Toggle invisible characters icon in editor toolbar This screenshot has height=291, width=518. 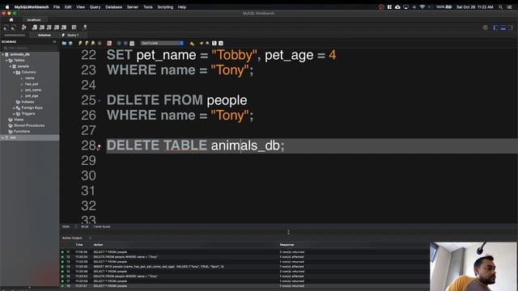pyautogui.click(x=214, y=43)
